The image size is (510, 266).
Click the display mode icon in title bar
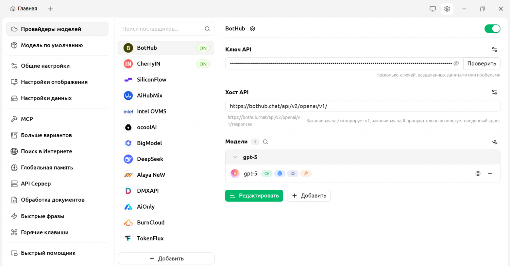pos(432,9)
